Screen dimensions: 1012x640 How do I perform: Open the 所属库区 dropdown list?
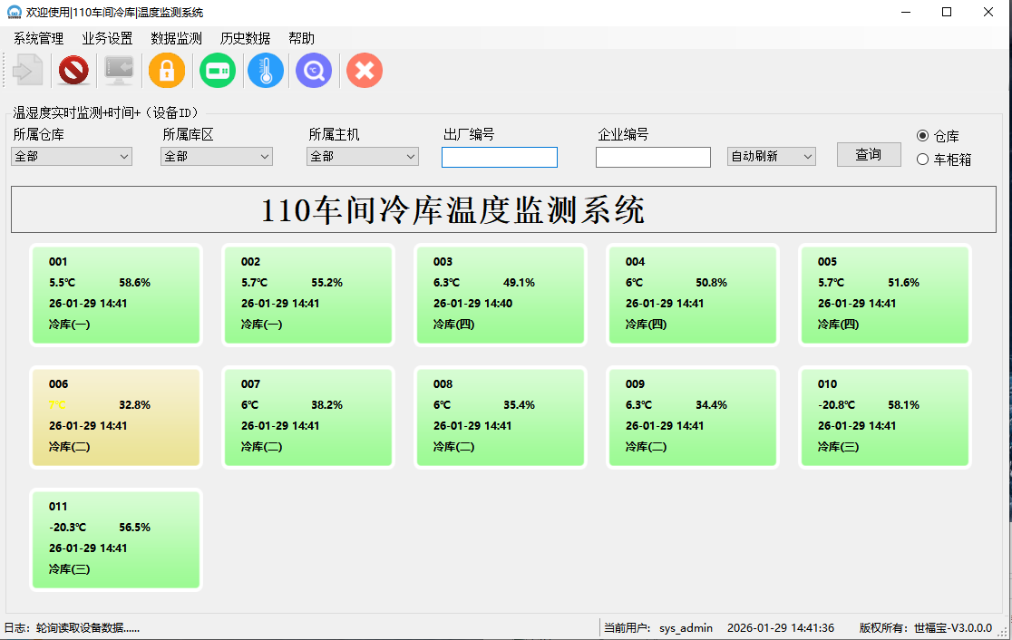217,157
